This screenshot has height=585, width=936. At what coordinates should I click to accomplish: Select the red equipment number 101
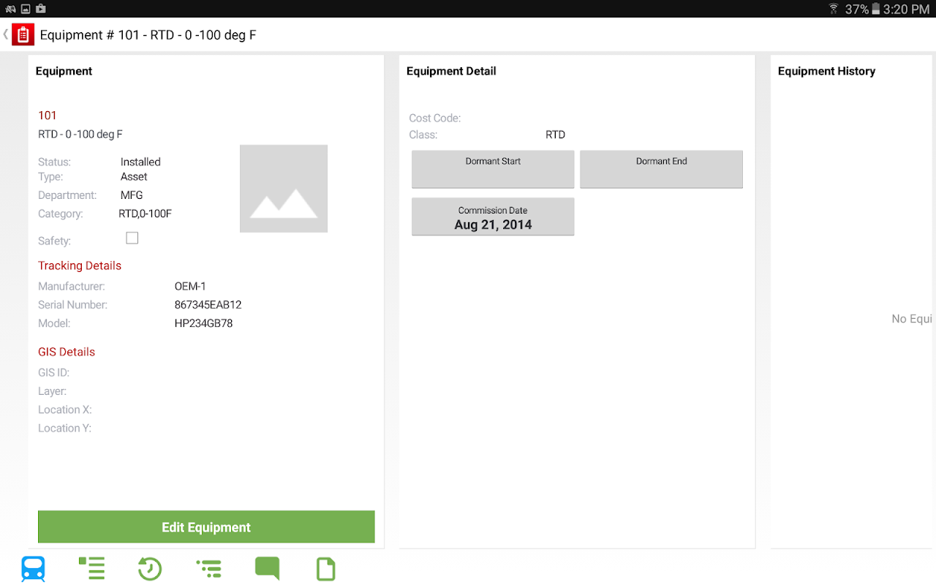pos(48,116)
